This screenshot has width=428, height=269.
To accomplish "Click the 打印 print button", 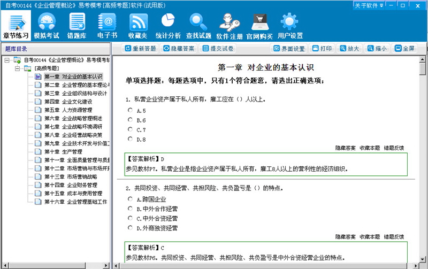I will 322,49.
